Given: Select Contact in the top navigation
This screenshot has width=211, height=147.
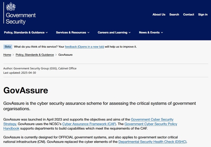Looking at the screenshot, I should (189, 15).
